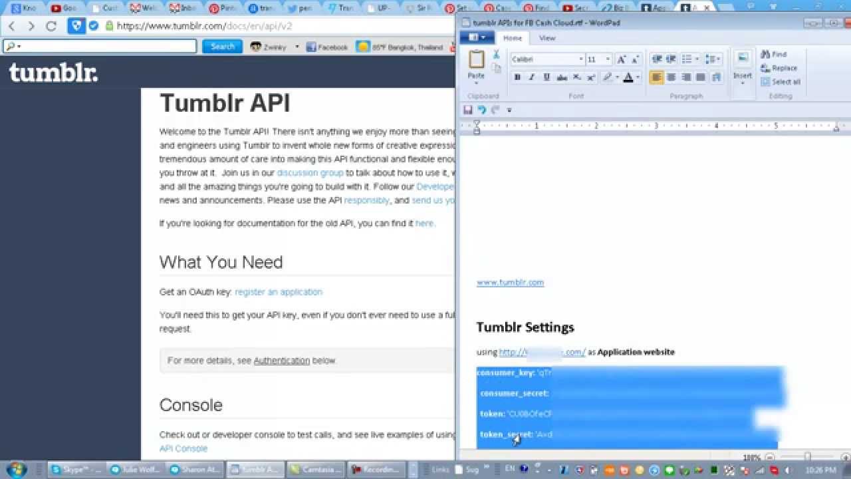This screenshot has width=851, height=479.
Task: Open the discussion group link
Action: 310,173
